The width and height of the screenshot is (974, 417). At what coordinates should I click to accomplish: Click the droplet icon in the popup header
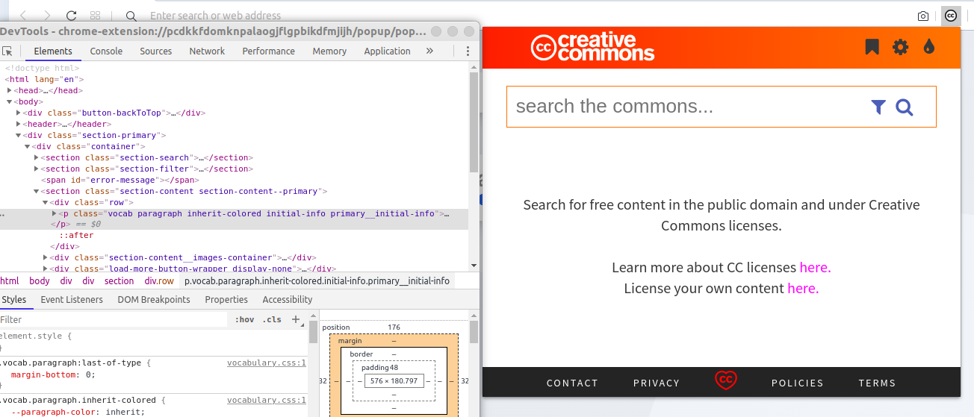(x=928, y=47)
